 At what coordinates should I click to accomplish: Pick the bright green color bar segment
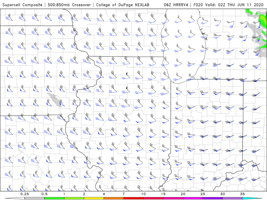pos(54,198)
